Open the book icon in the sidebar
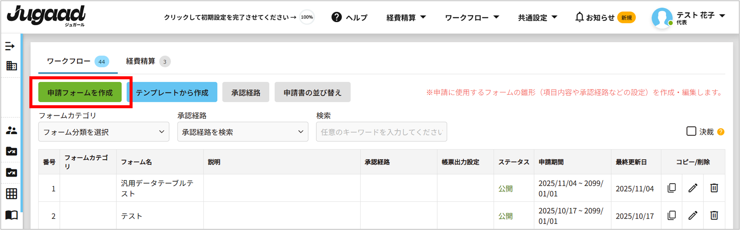This screenshot has height=230, width=740. 11,215
